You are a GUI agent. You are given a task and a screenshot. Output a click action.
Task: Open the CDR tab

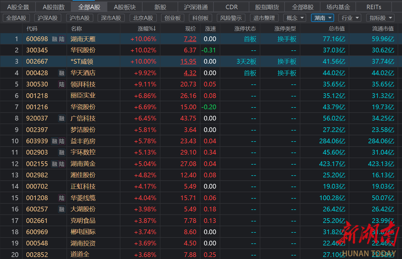coord(232,7)
